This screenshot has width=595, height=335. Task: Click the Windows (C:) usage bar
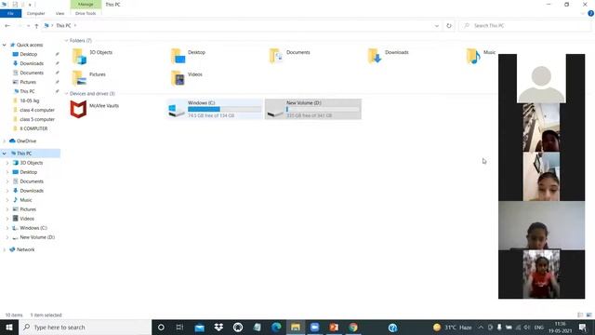pyautogui.click(x=225, y=109)
